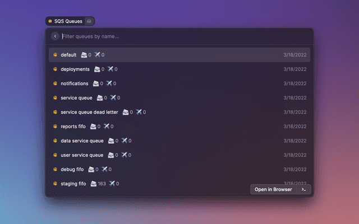Screen dimensions: 359x224
Task: Click user service queue airplane icon
Action: click(x=124, y=155)
